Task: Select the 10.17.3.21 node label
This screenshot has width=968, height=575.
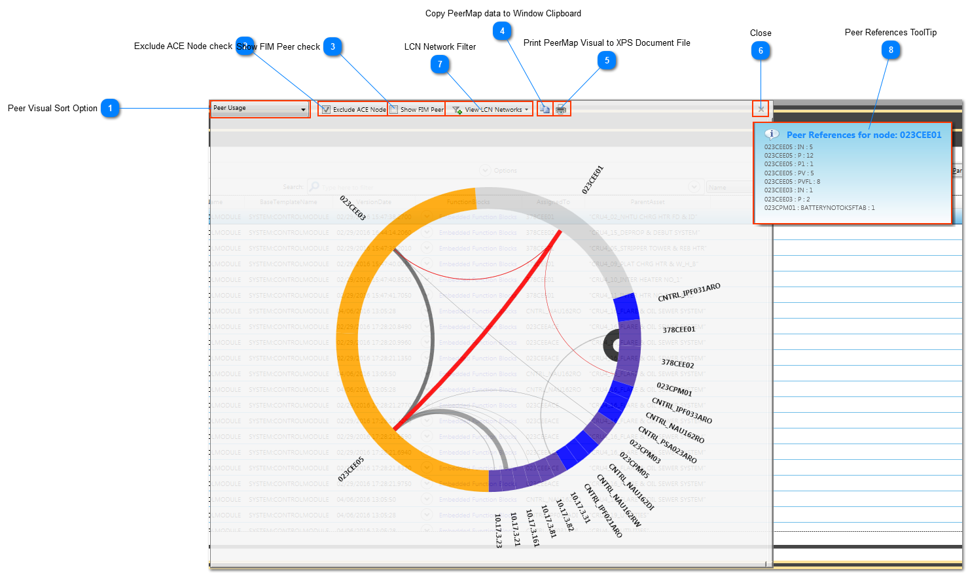Action: coord(516,529)
